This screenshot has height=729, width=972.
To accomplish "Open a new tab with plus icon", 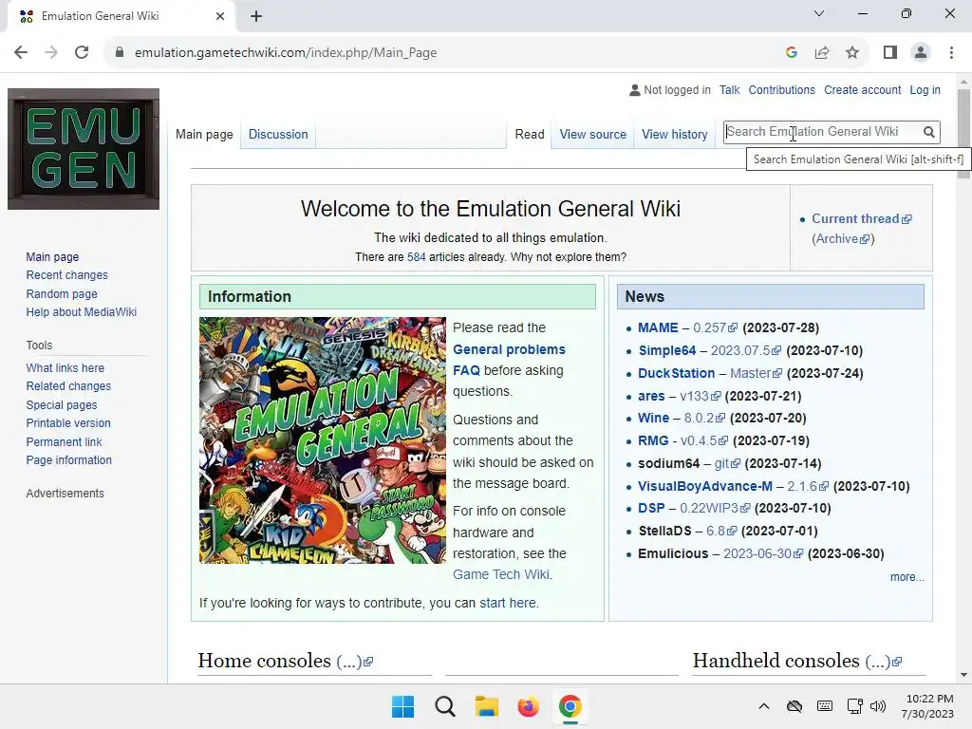I will (x=256, y=17).
